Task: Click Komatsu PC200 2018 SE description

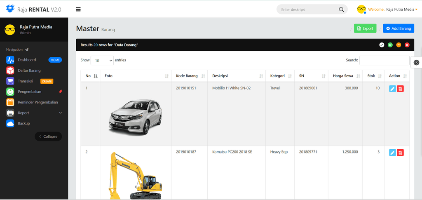Action: click(x=232, y=152)
